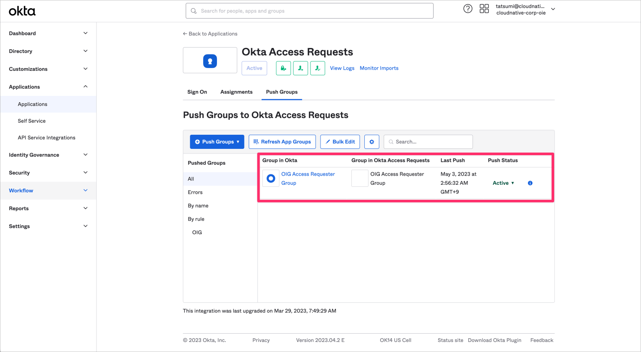Screen dimensions: 641x352
Task: Expand the tatsumi account menu chevron
Action: pos(553,8)
